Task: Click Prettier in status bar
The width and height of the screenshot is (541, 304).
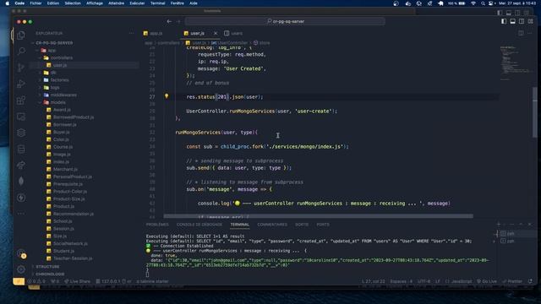Action: click(x=512, y=281)
